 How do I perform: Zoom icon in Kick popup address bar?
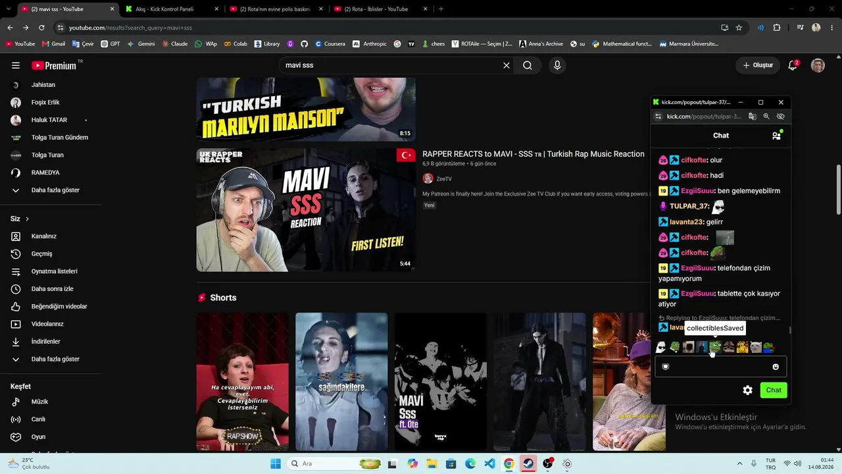pos(766,117)
